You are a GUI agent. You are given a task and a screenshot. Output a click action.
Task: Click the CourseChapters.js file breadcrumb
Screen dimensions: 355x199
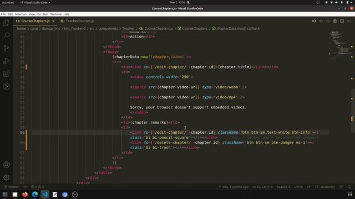pos(156,28)
